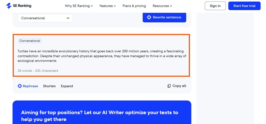Click the Sign in button
The height and width of the screenshot is (124, 266).
point(215,6)
